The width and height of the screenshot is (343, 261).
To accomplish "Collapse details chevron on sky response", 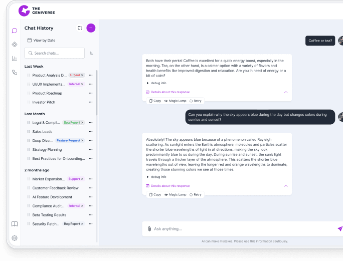I will [286, 186].
